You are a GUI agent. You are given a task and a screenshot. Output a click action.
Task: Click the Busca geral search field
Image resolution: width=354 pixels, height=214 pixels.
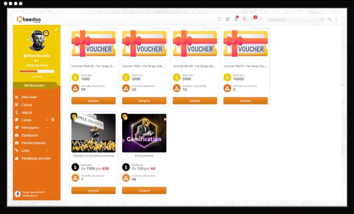pos(293,19)
